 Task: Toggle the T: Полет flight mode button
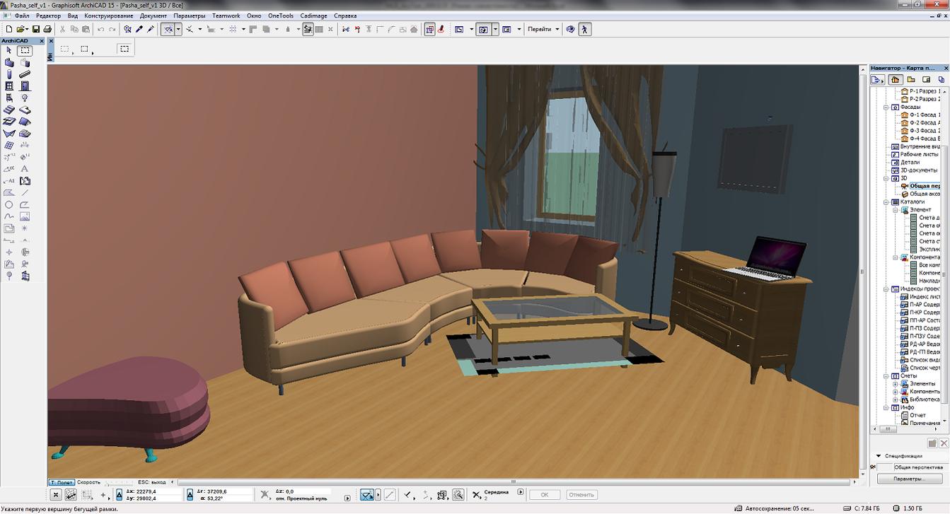pyautogui.click(x=62, y=482)
